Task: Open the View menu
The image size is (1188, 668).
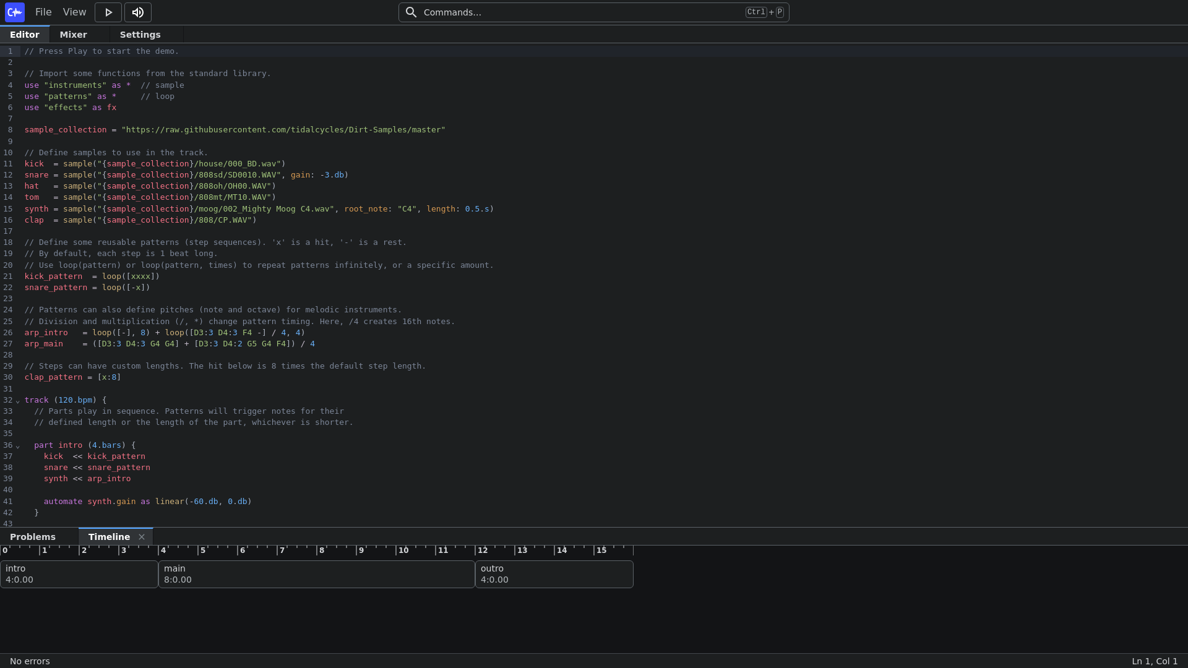Action: tap(74, 12)
